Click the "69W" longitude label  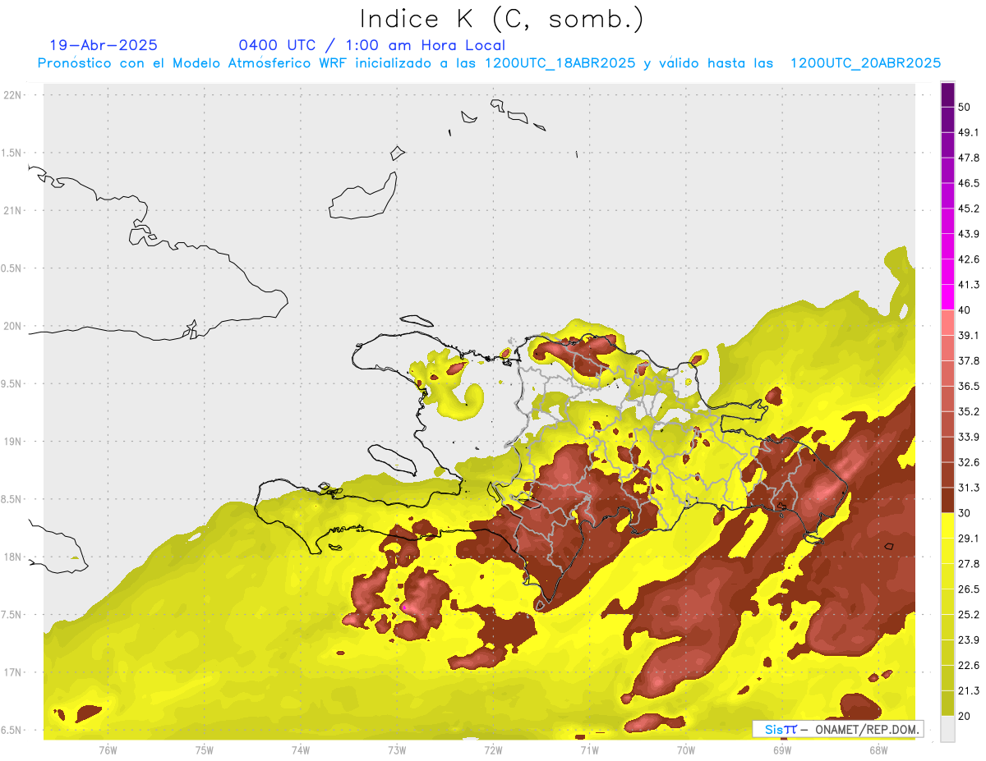(782, 750)
